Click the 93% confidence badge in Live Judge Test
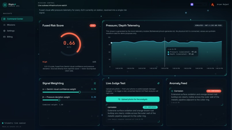 [150, 107]
